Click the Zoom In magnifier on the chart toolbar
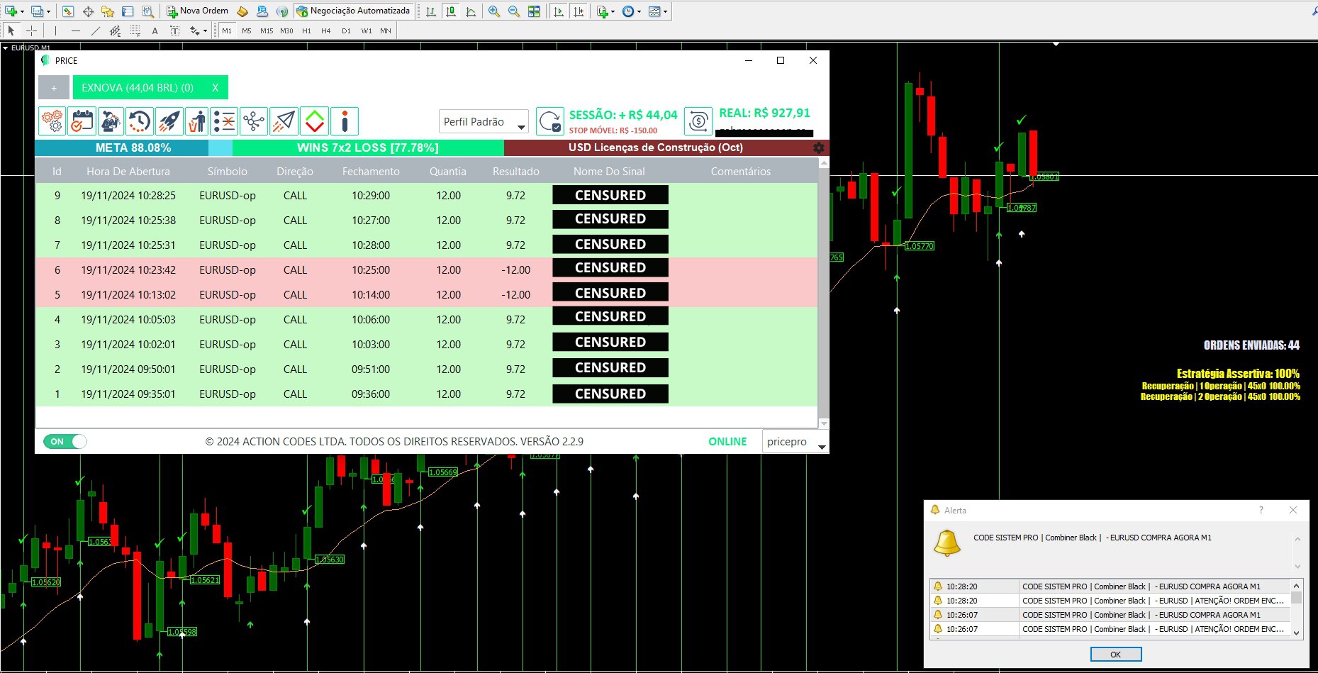Image resolution: width=1318 pixels, height=673 pixels. (x=493, y=11)
